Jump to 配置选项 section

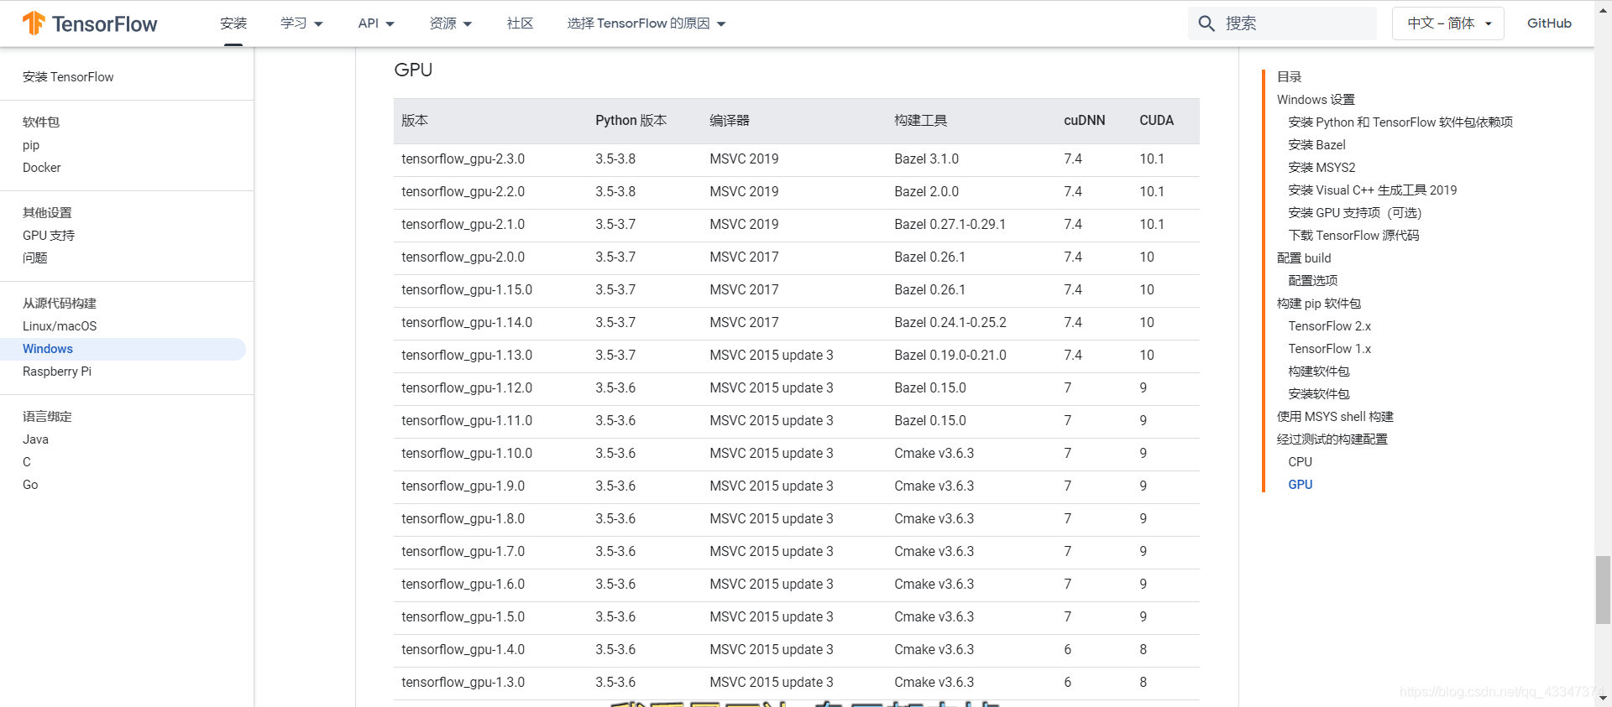click(x=1313, y=281)
